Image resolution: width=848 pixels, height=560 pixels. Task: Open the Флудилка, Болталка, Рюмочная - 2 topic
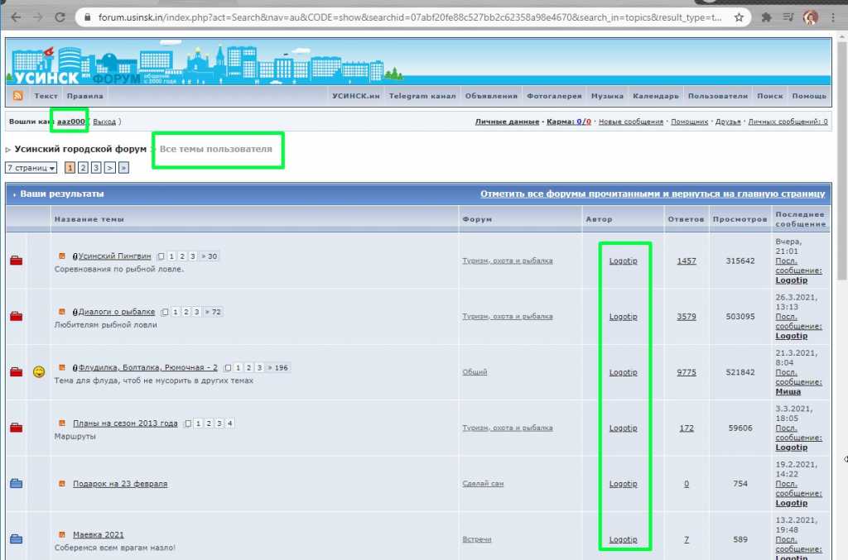point(147,367)
